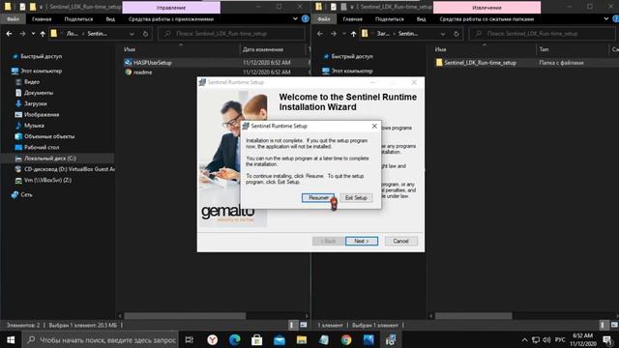
Task: Open Mail app from the taskbar
Action: 280,339
